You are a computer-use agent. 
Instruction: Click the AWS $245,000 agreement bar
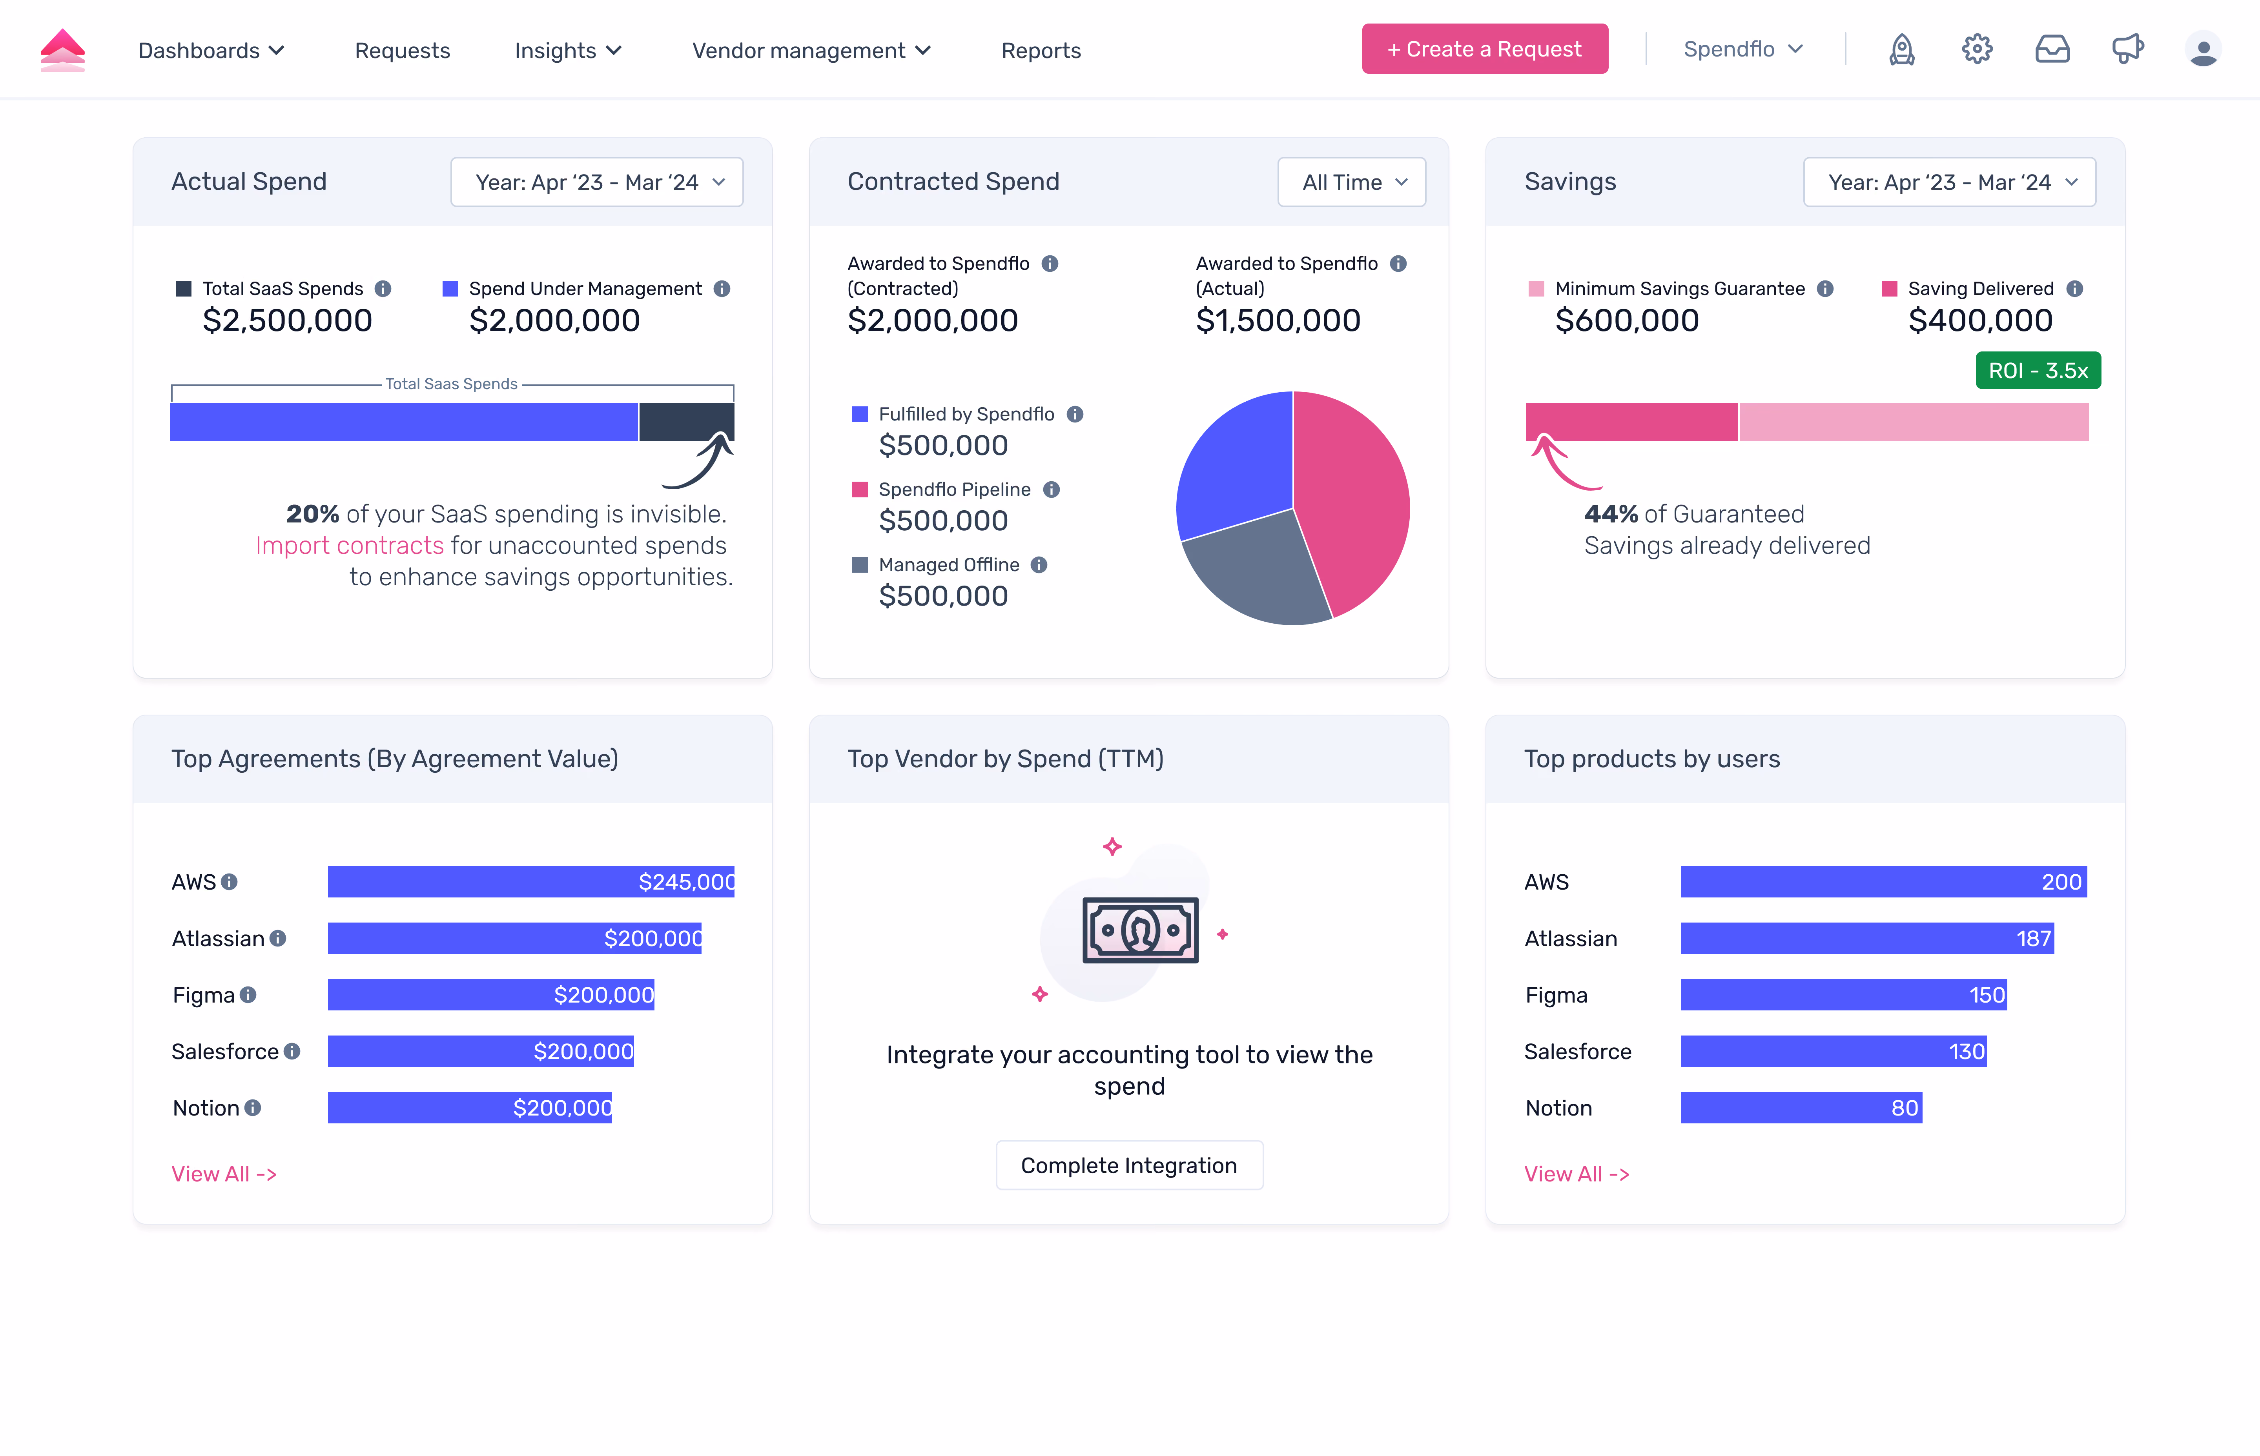coord(531,882)
